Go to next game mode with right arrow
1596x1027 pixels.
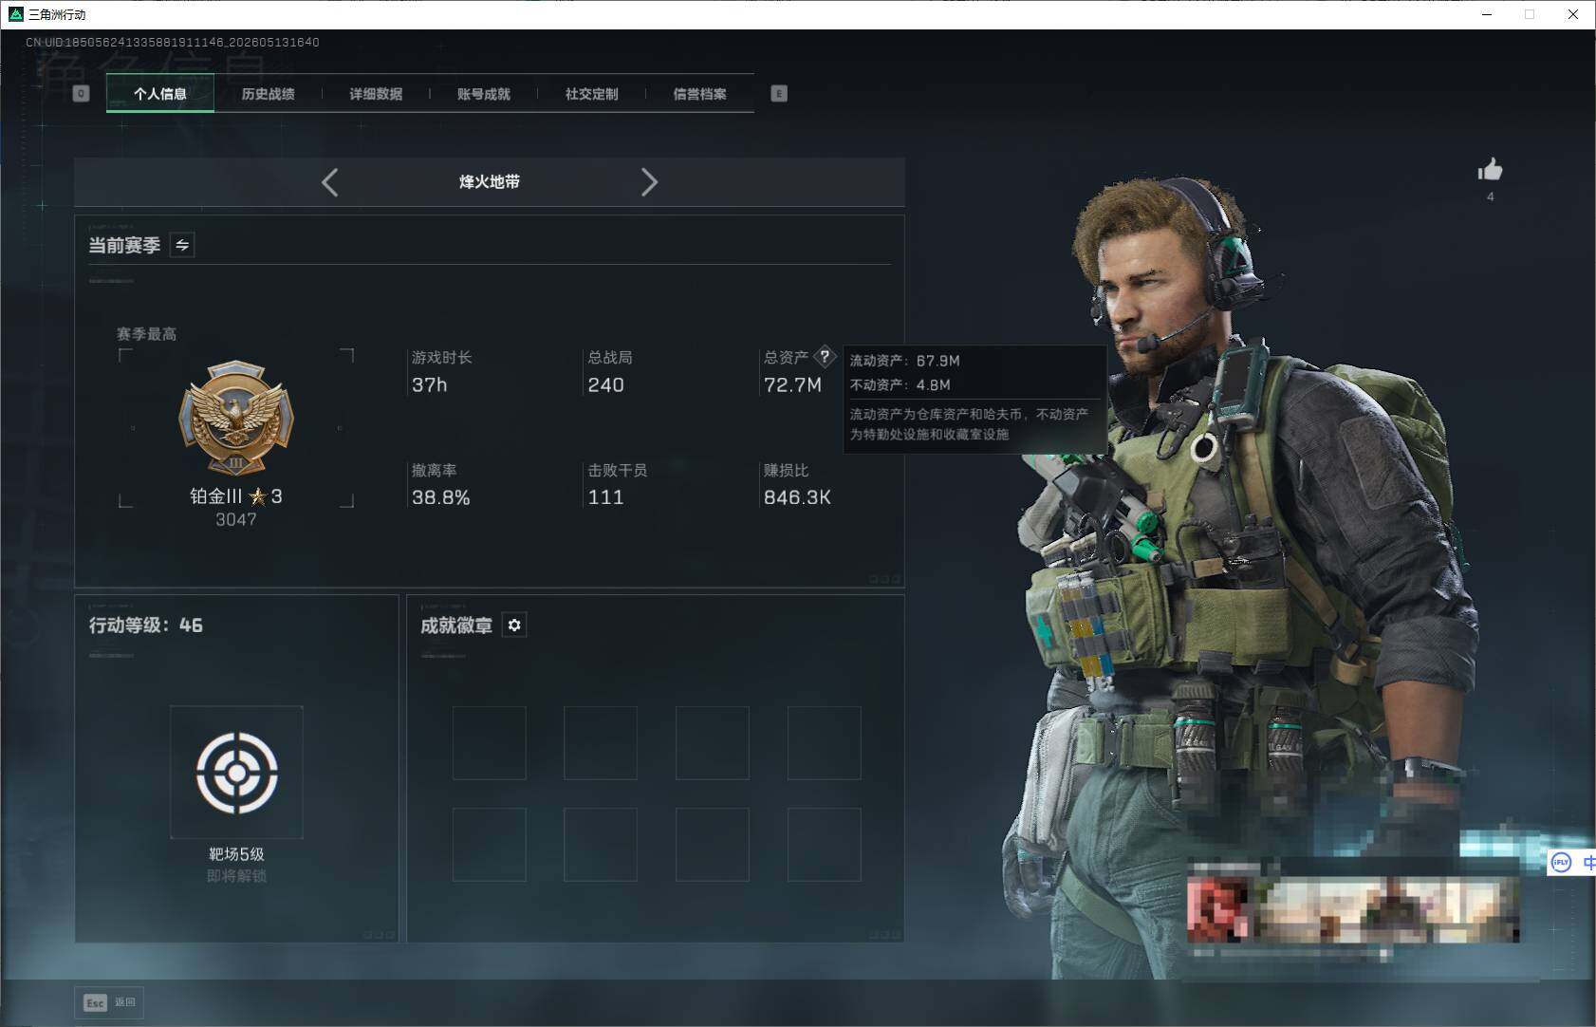point(649,182)
